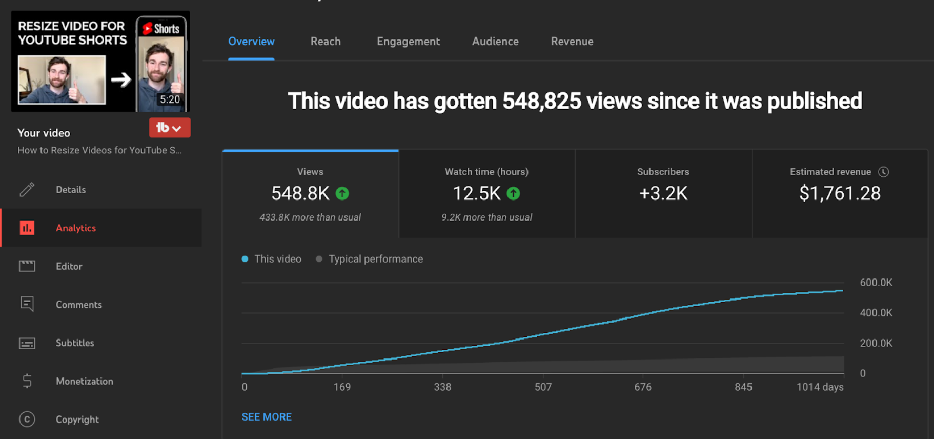Click the green up arrow beside Views

click(x=342, y=193)
